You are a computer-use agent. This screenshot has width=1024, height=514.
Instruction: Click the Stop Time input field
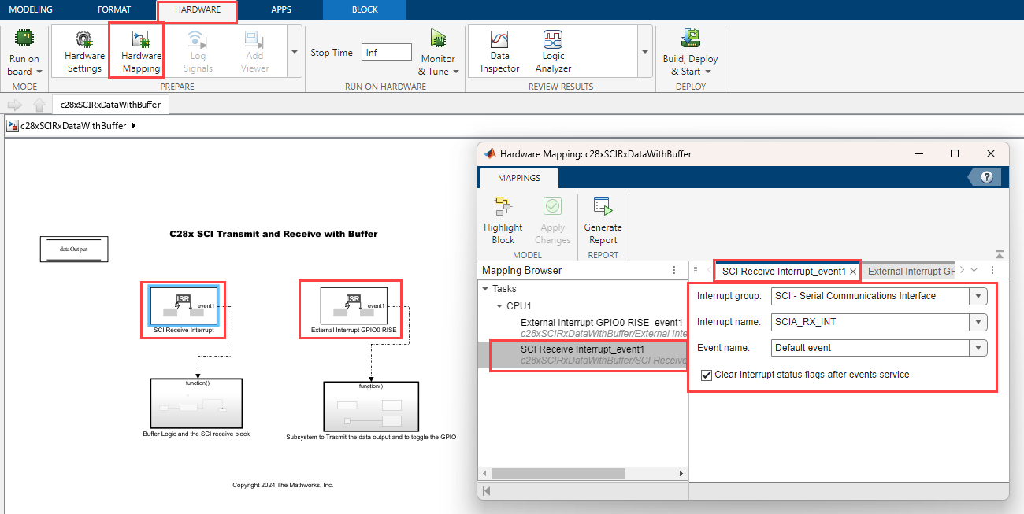tap(386, 52)
